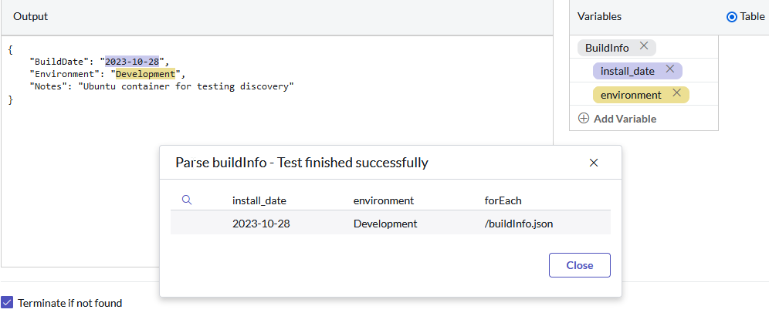Click highlighted 2023-10-28 text in output
This screenshot has height=333, width=769.
tap(134, 61)
